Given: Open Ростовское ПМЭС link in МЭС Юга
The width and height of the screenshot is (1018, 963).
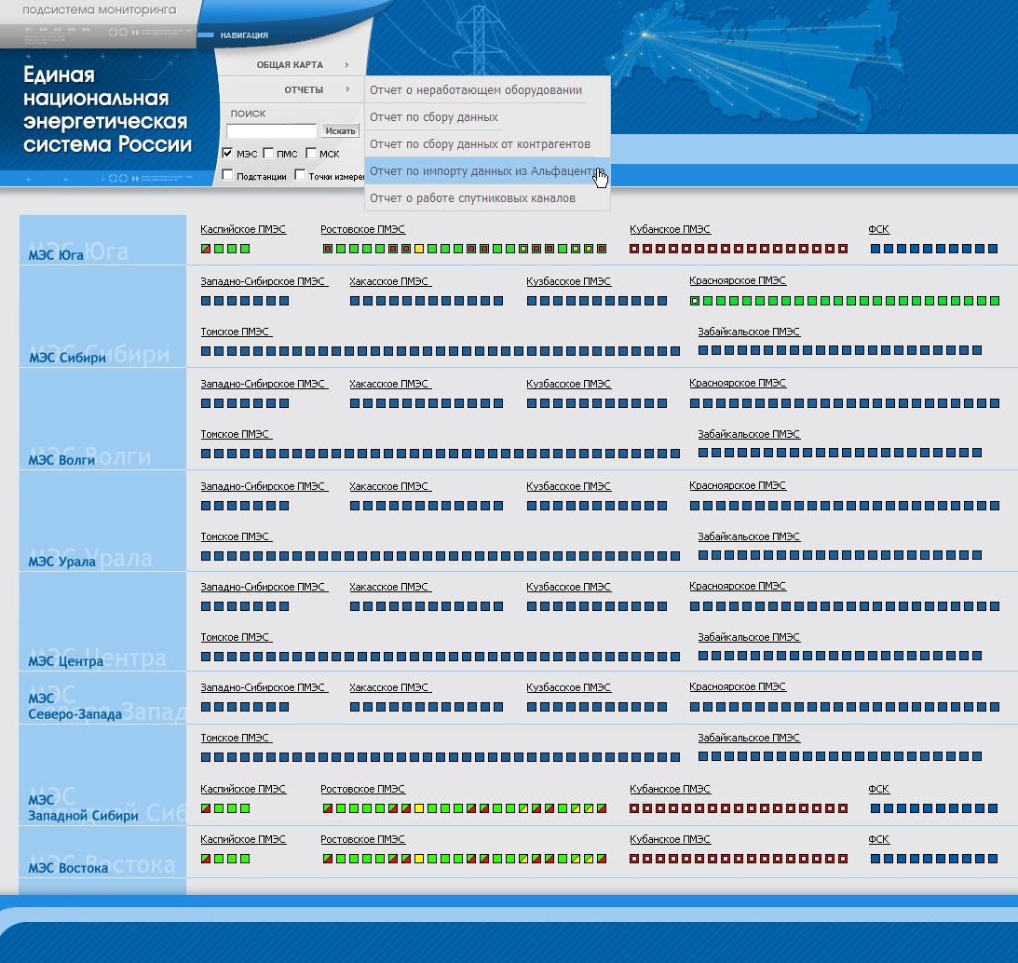Looking at the screenshot, I should [363, 229].
